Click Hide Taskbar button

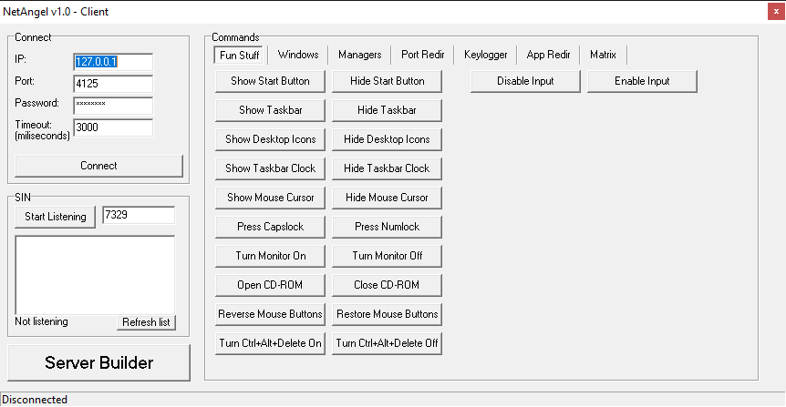click(x=387, y=110)
